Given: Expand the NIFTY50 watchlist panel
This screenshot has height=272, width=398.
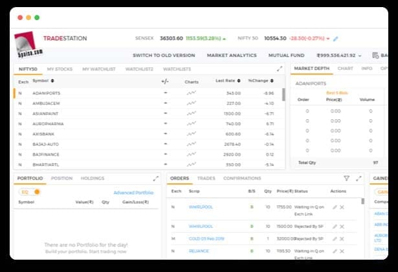Looking at the screenshot, I should [280, 69].
